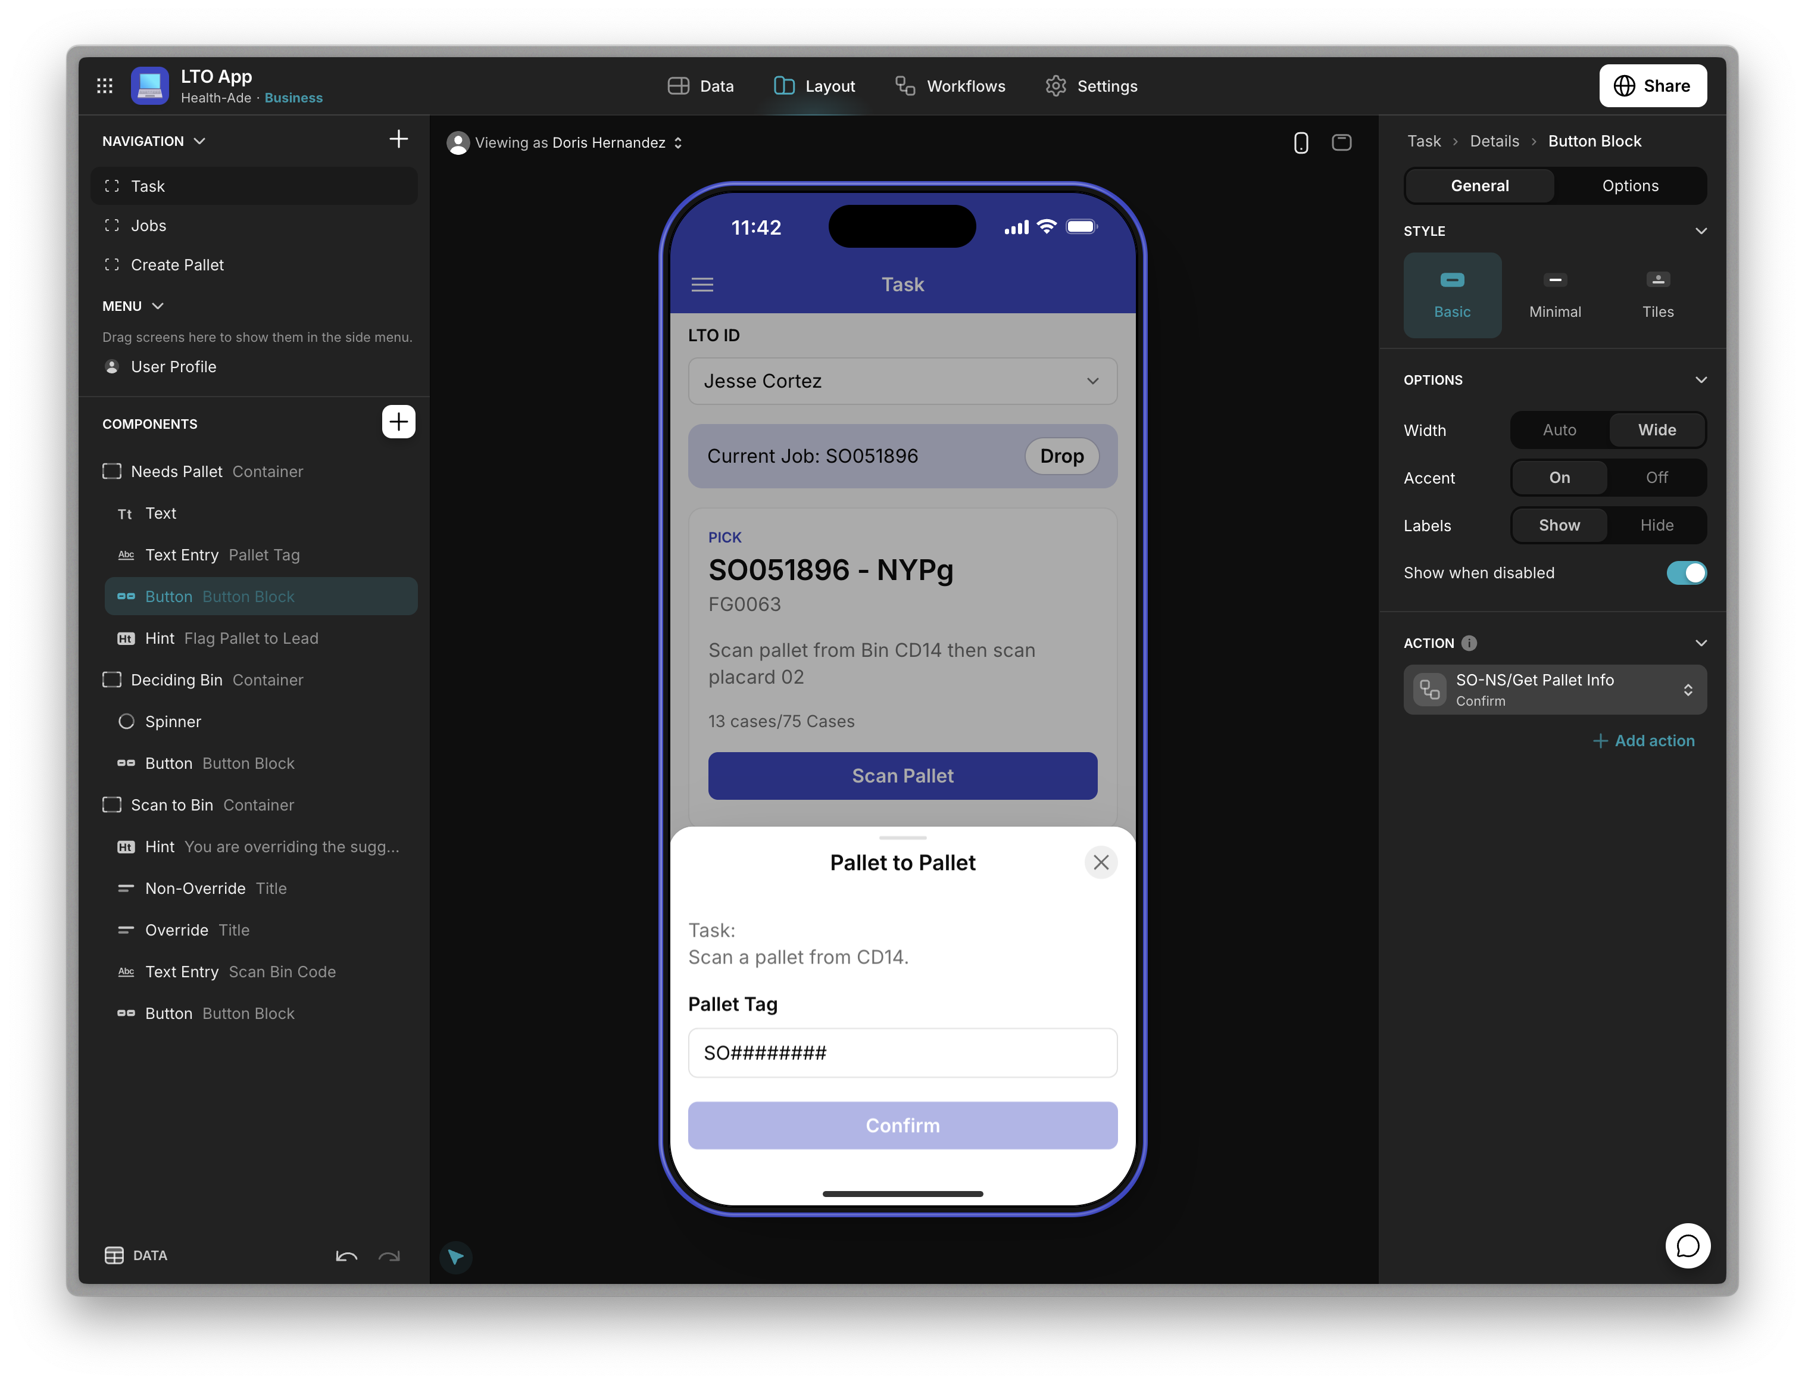The image size is (1805, 1384).
Task: Click the Pallet Tag input field
Action: [x=903, y=1053]
